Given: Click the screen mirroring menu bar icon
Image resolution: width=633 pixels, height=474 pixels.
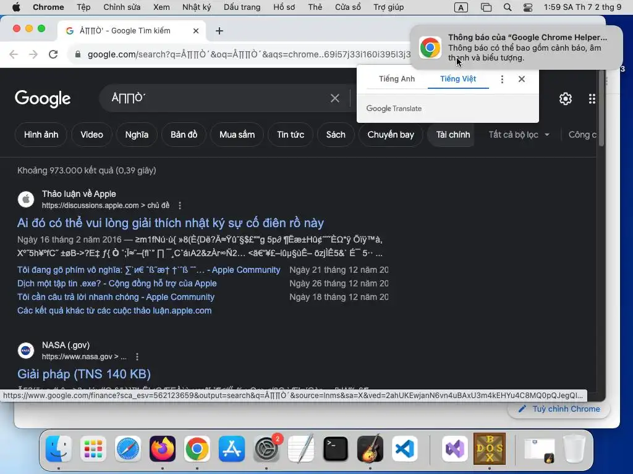Looking at the screenshot, I should pos(486,7).
